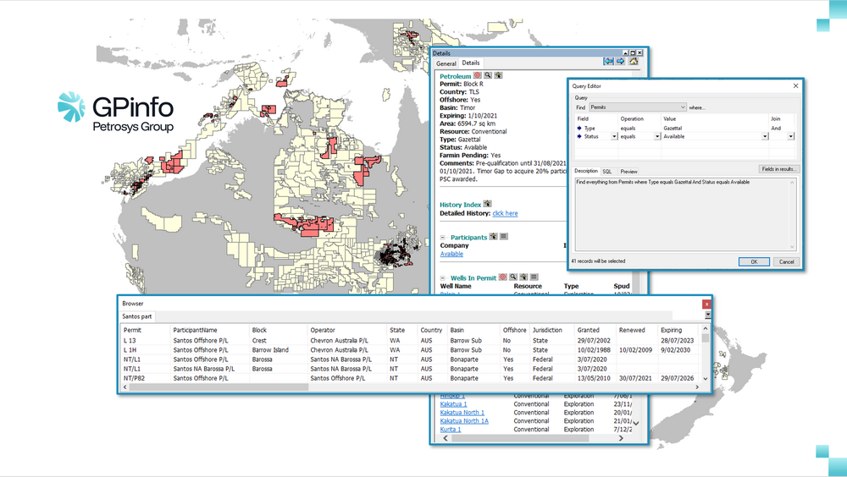
Task: Click the highlight icon next to History Index
Action: [487, 204]
